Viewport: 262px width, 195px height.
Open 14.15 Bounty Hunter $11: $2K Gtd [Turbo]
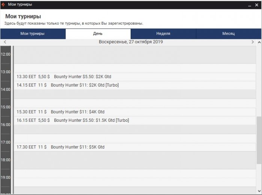[135, 85]
